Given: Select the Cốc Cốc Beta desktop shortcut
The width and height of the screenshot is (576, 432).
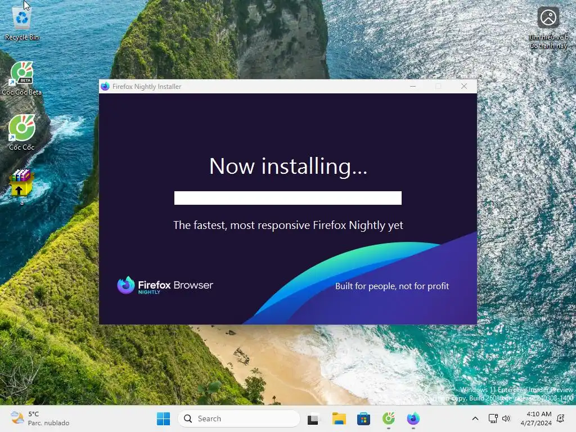Looking at the screenshot, I should pyautogui.click(x=22, y=78).
